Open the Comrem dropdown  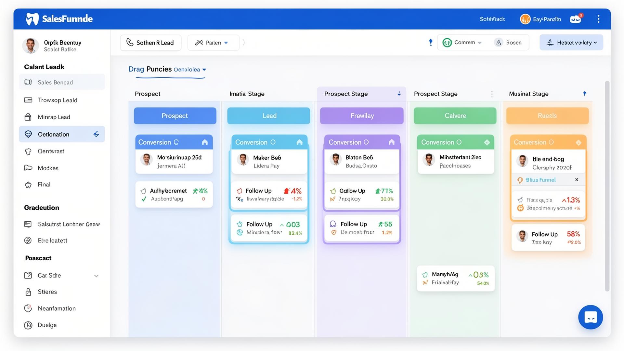coord(462,43)
